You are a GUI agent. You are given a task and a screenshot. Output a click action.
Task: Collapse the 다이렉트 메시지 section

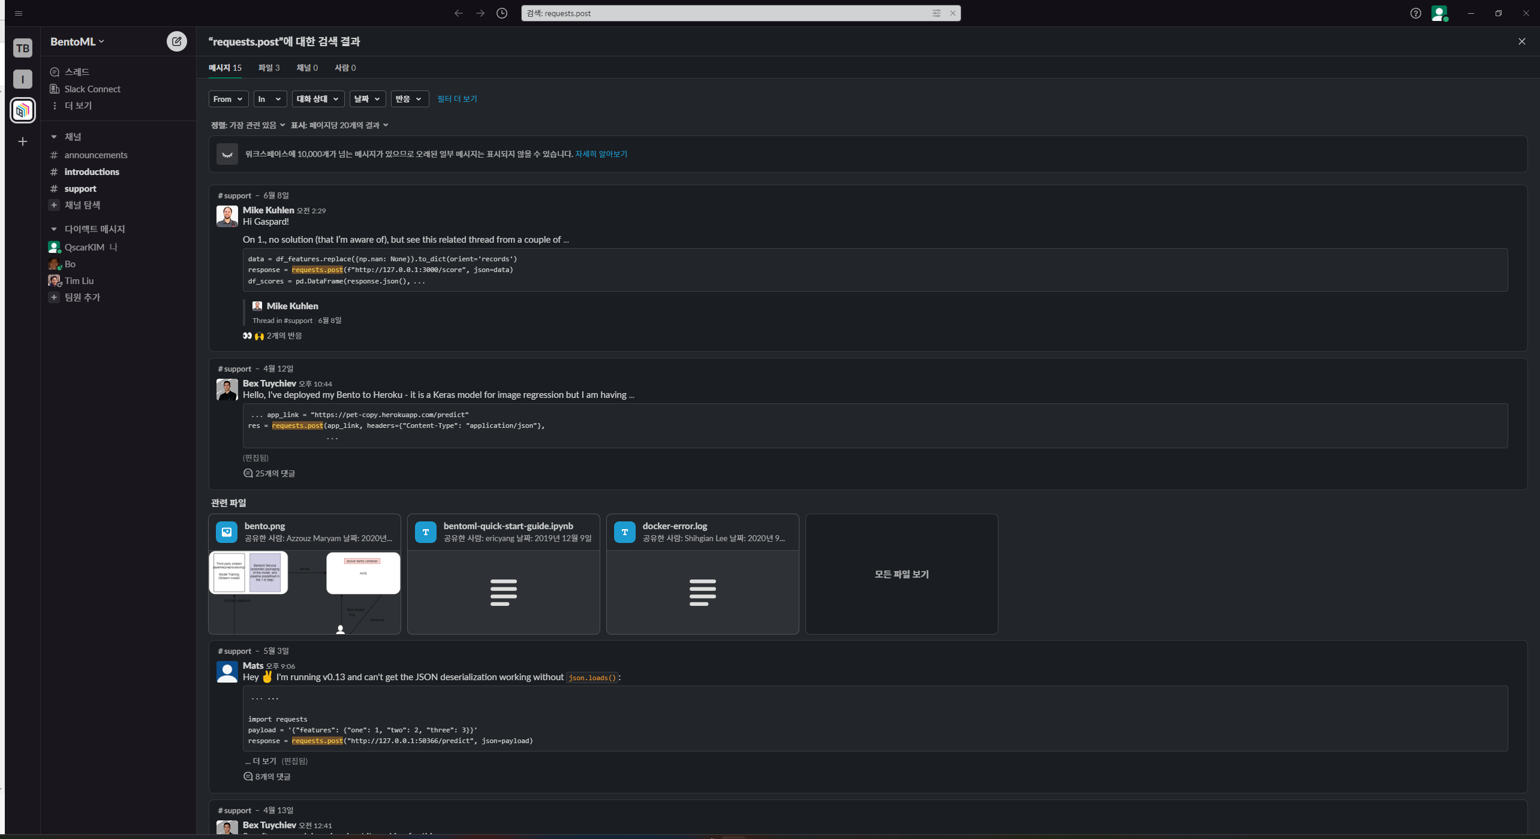[x=54, y=229]
